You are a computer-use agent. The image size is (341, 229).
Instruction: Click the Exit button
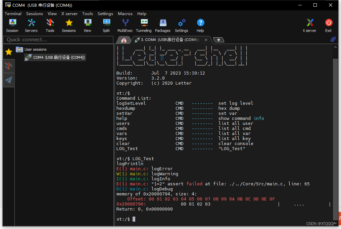328,25
